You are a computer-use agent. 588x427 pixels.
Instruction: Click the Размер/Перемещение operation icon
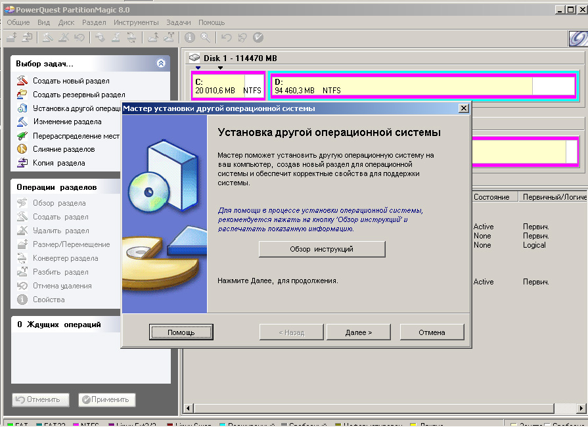[22, 244]
